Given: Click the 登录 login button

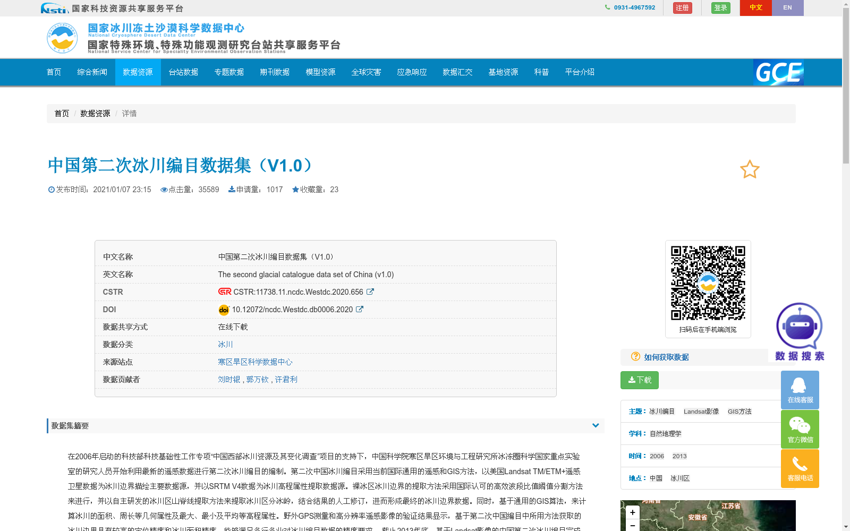Looking at the screenshot, I should point(721,8).
